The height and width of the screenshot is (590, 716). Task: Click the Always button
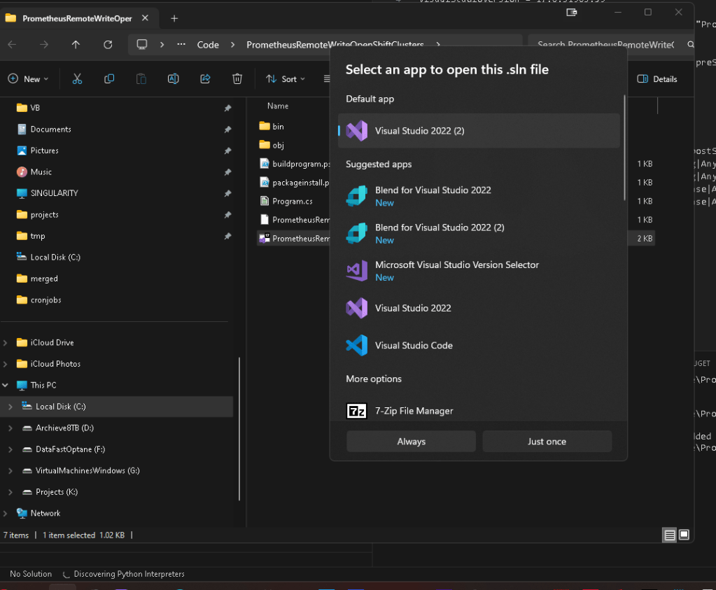411,442
